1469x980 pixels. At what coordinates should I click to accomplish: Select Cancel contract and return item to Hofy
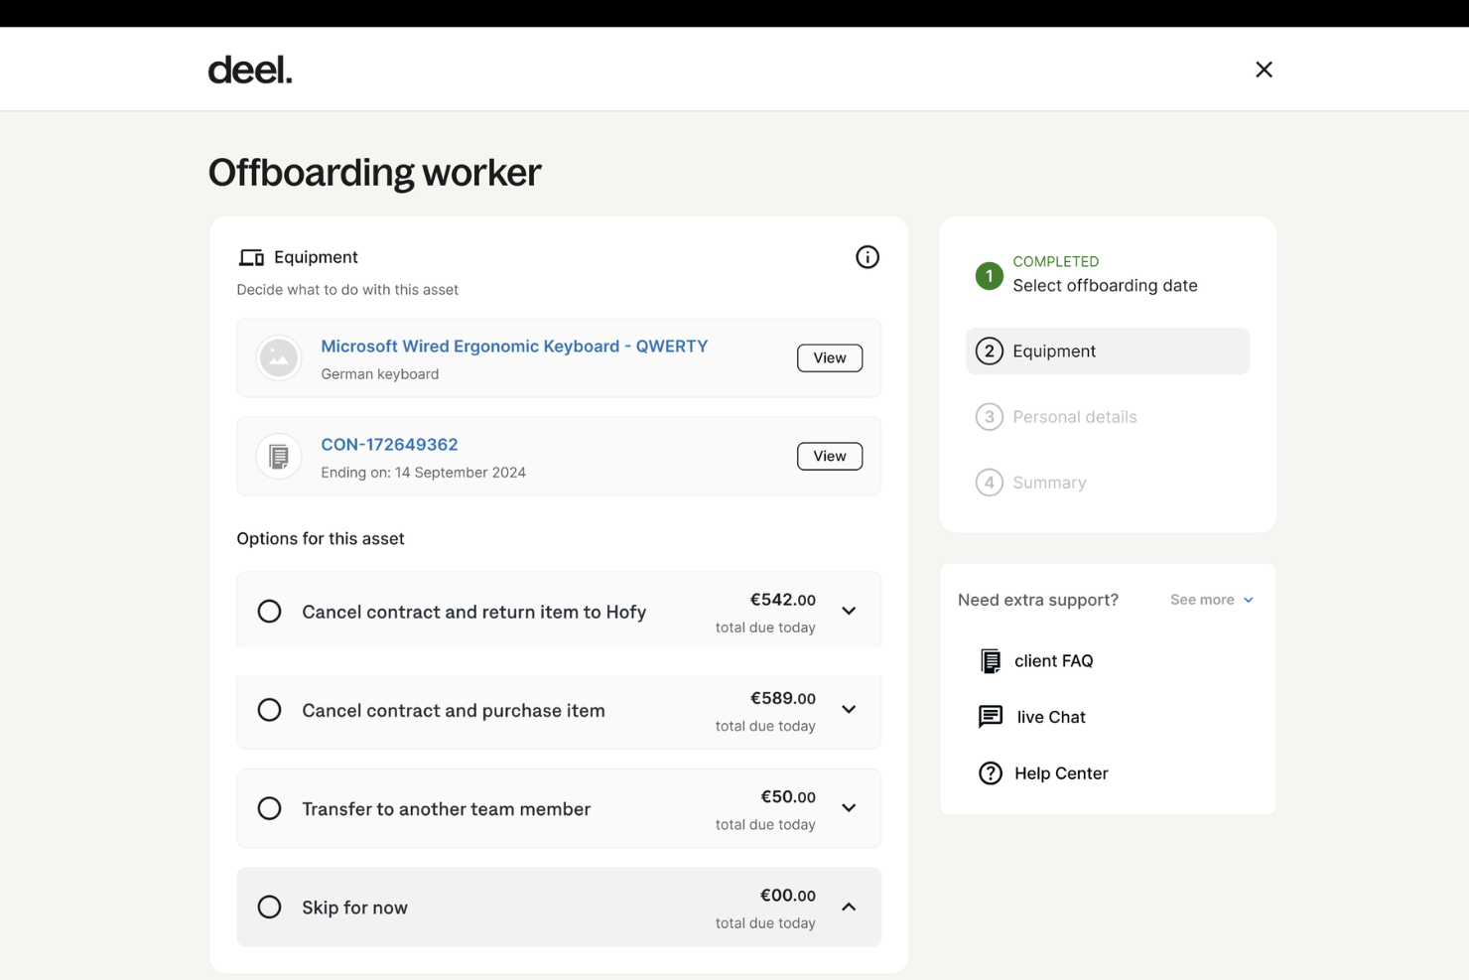click(269, 611)
